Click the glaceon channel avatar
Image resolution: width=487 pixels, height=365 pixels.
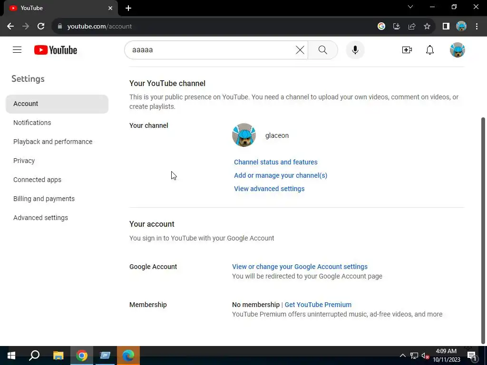click(x=244, y=135)
